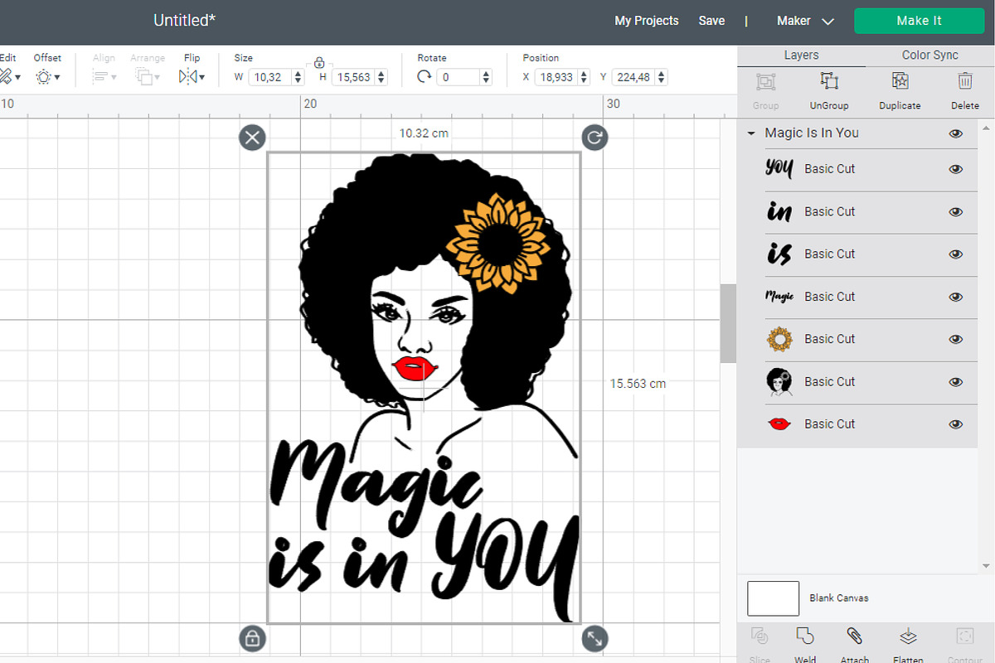Click the Y position stepper arrows
995x663 pixels.
click(662, 77)
